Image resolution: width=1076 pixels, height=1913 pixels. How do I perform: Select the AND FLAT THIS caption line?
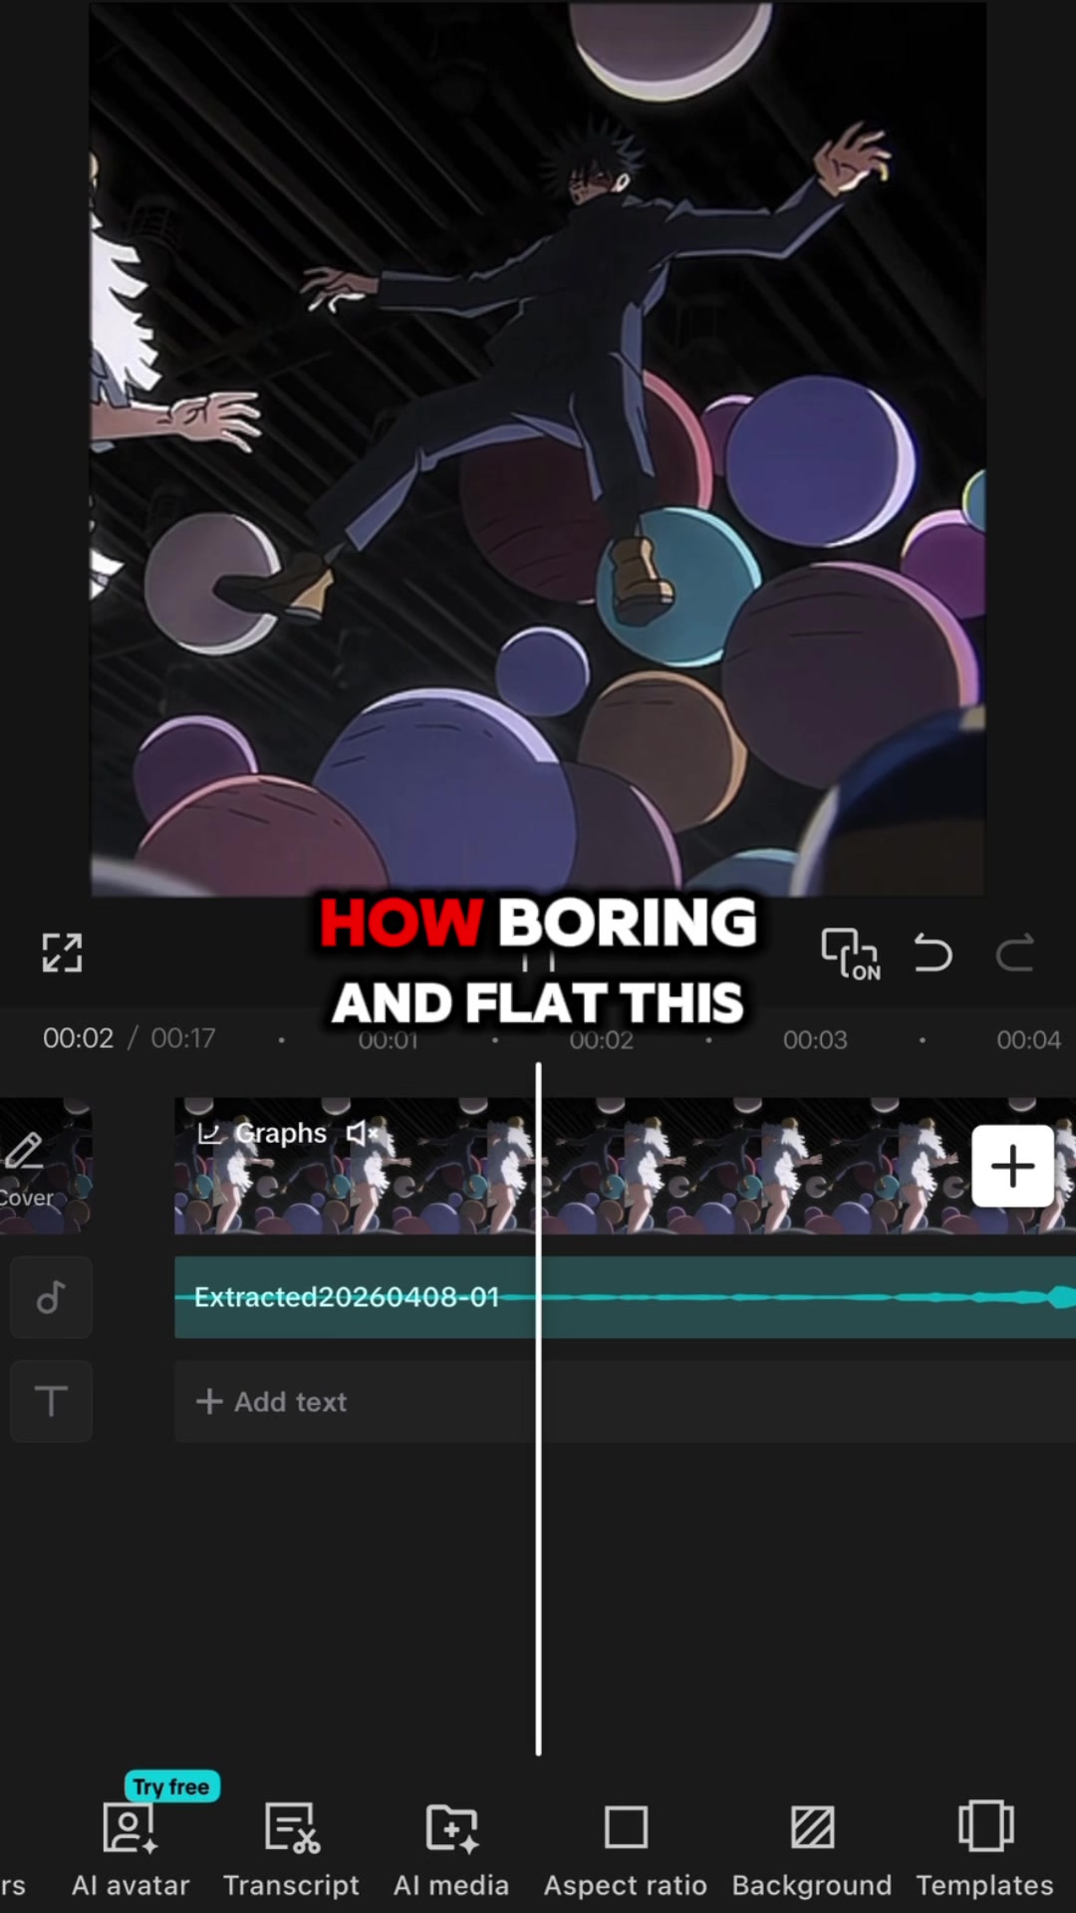(x=538, y=1002)
